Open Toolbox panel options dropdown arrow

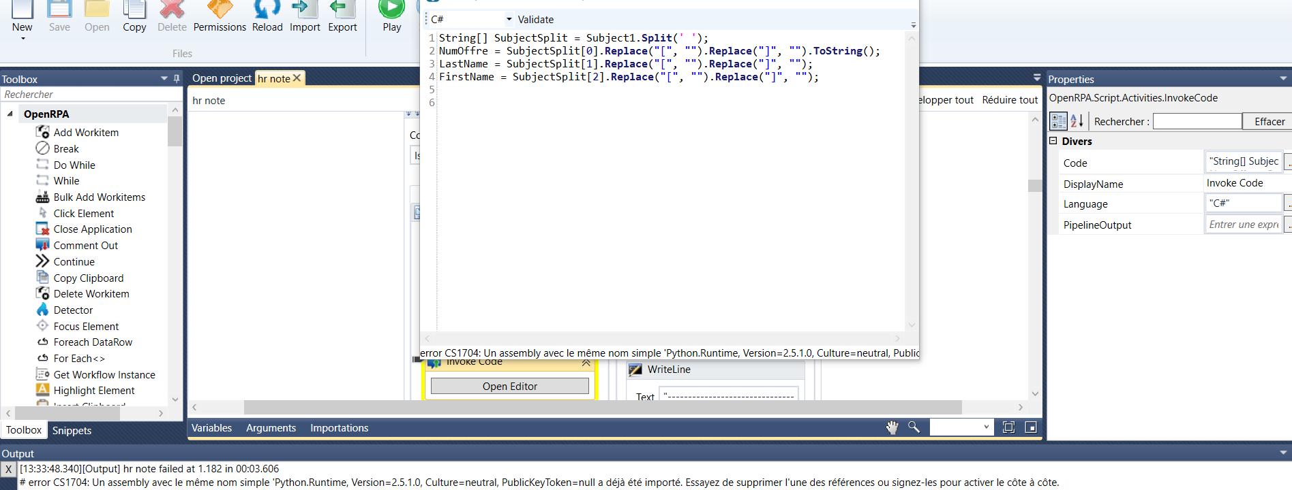[164, 79]
